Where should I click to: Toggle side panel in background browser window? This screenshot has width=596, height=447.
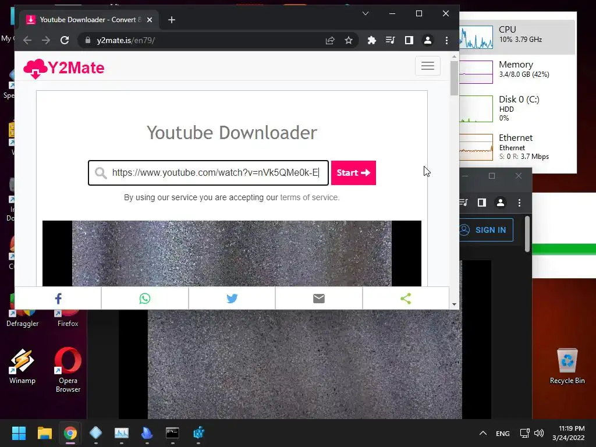tap(482, 203)
